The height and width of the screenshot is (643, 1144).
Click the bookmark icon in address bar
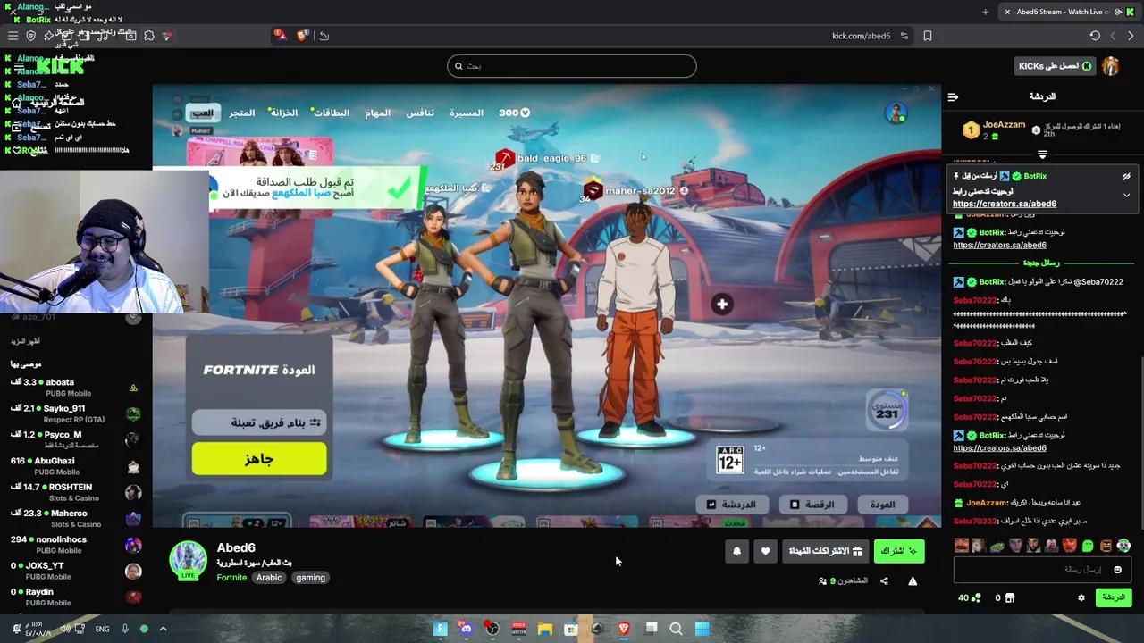928,36
